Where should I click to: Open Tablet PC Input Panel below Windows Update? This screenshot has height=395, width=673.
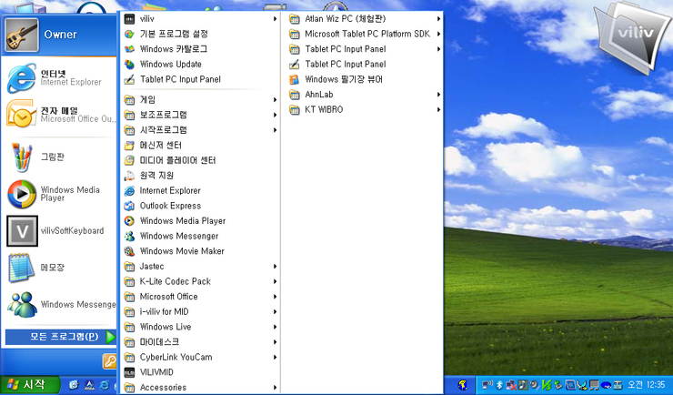coord(129,79)
